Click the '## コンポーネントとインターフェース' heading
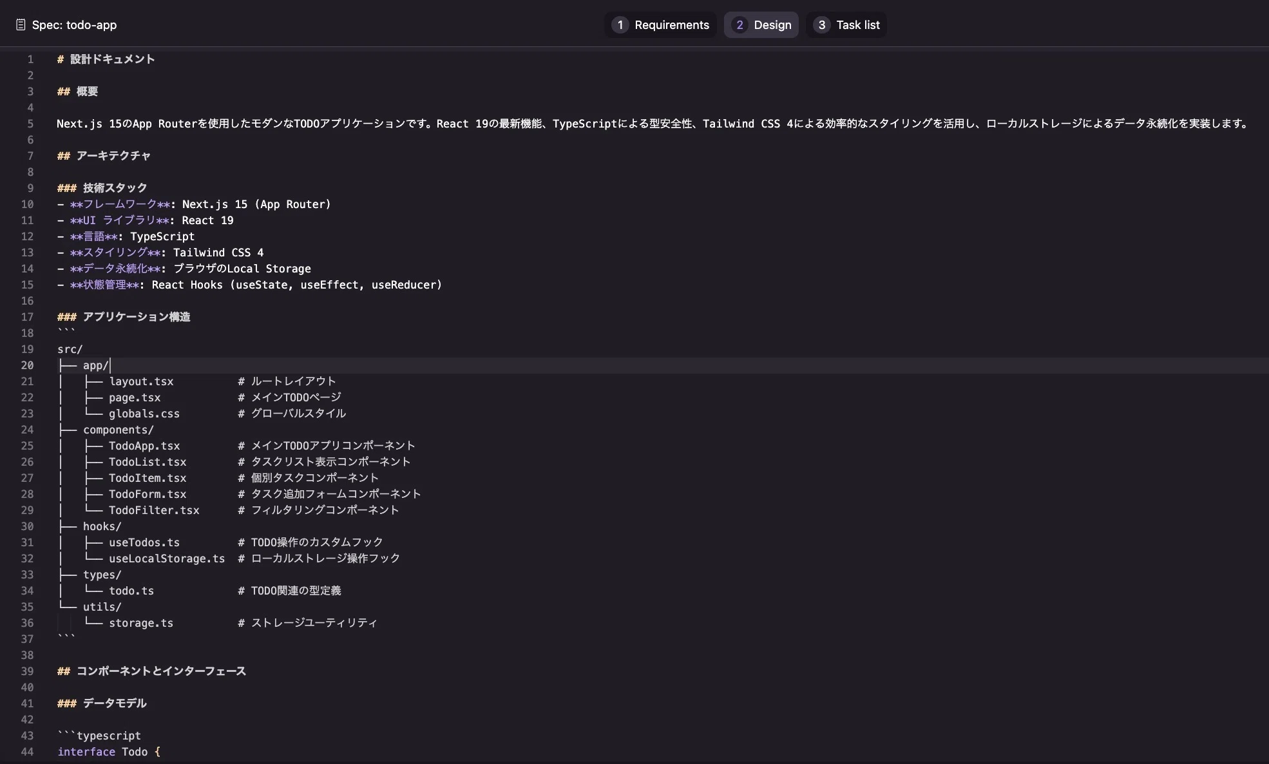This screenshot has height=764, width=1269. [x=151, y=671]
